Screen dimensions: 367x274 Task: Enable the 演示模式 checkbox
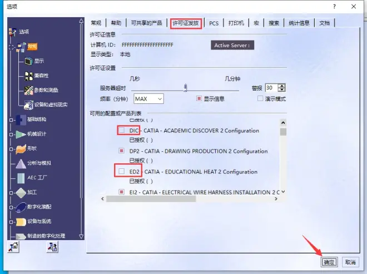[x=260, y=98]
